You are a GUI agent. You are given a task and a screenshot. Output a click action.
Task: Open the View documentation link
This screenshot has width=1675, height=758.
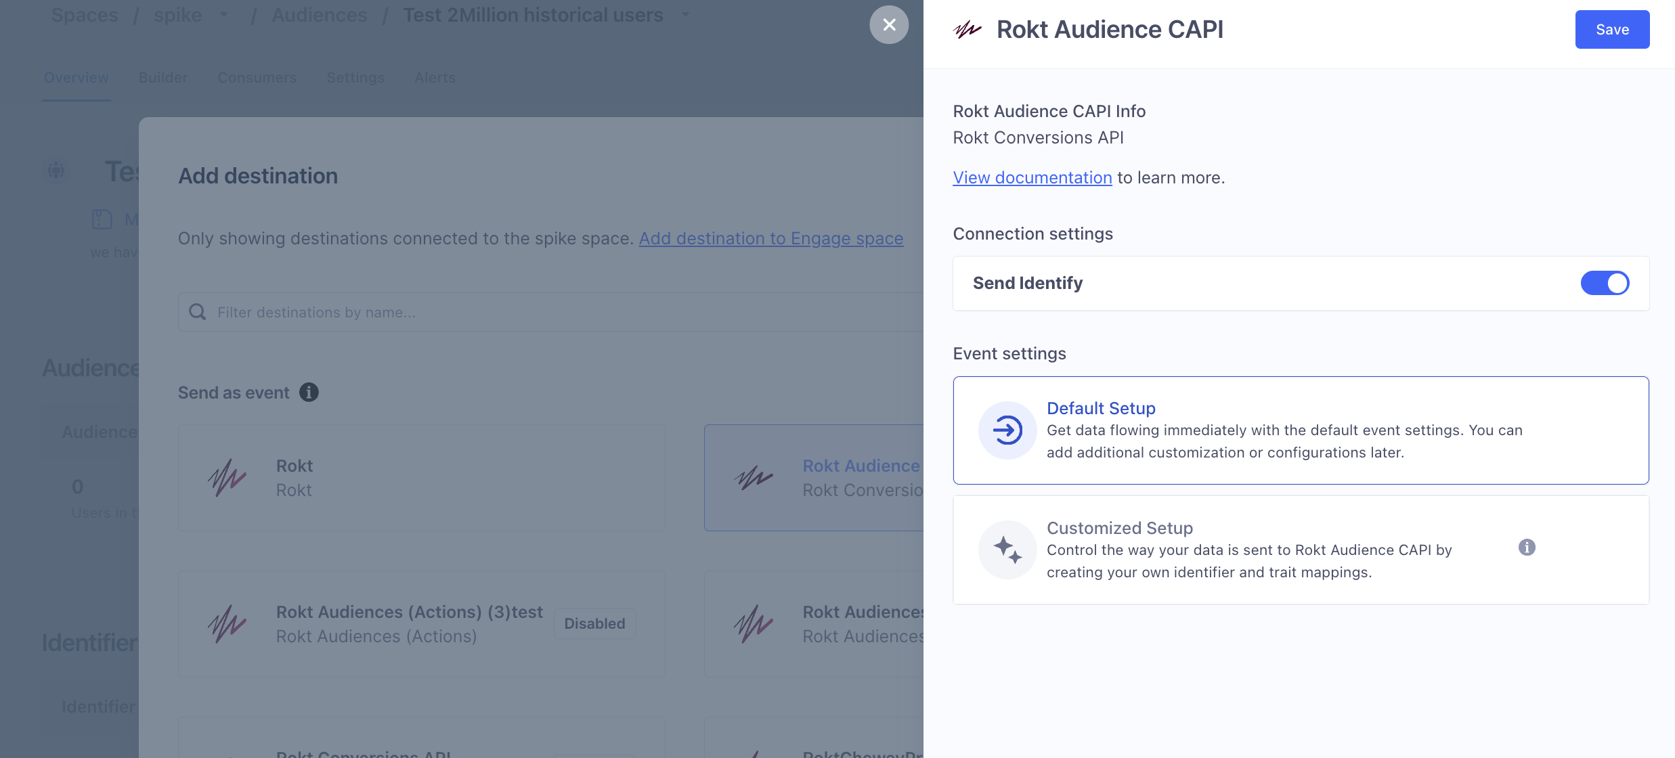1032,178
